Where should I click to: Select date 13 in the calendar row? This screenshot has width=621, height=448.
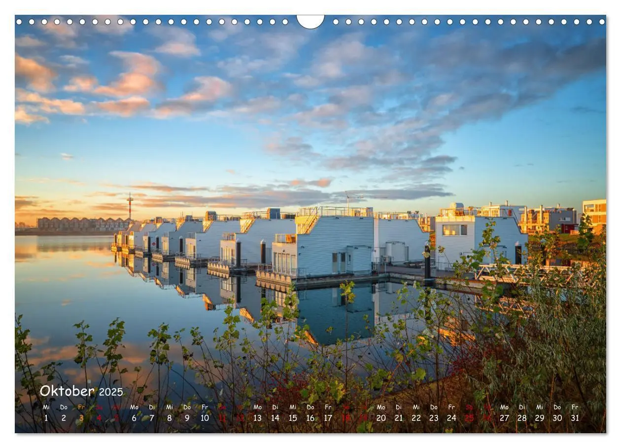257,418
